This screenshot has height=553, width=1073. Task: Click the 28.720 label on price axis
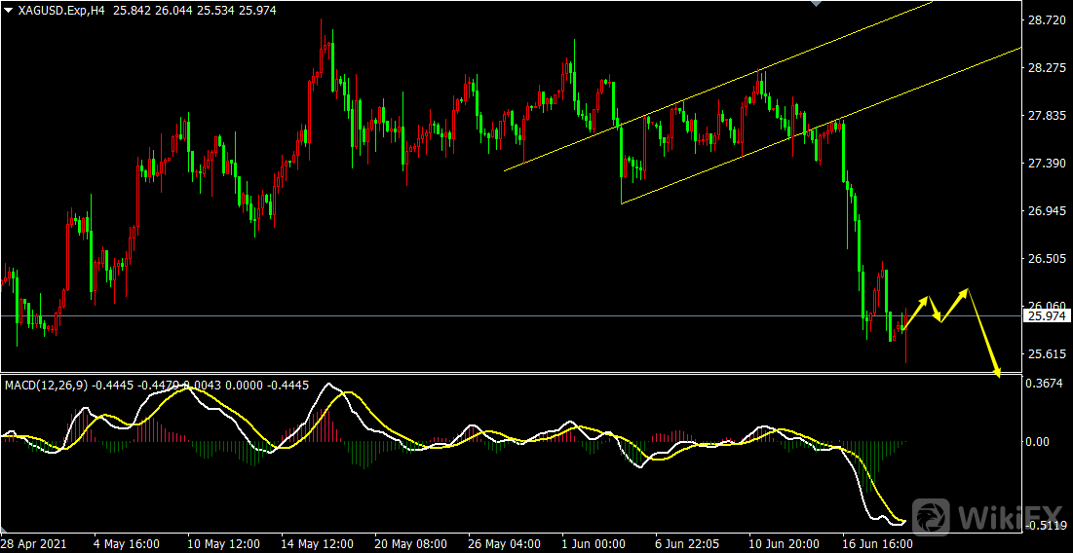(1044, 20)
